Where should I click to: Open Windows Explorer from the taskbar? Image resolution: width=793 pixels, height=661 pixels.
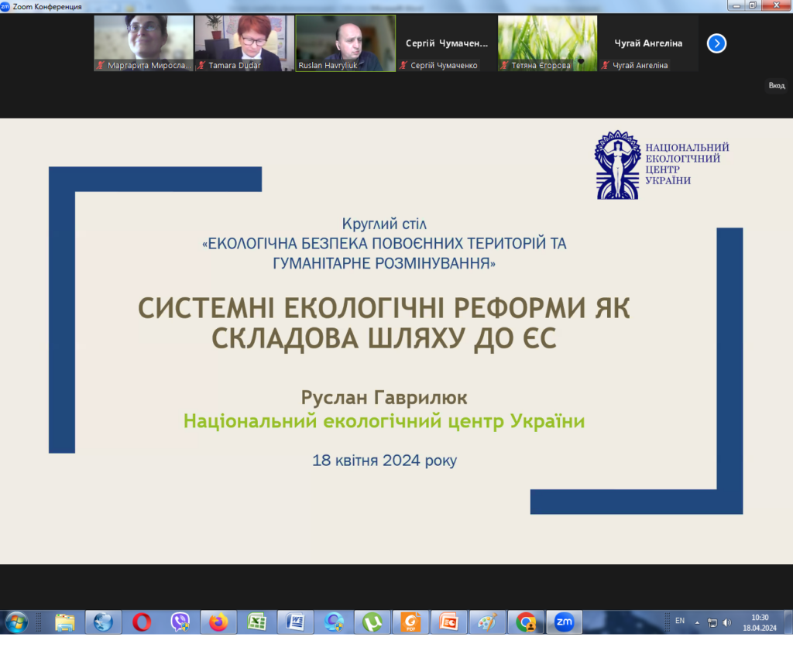[65, 622]
